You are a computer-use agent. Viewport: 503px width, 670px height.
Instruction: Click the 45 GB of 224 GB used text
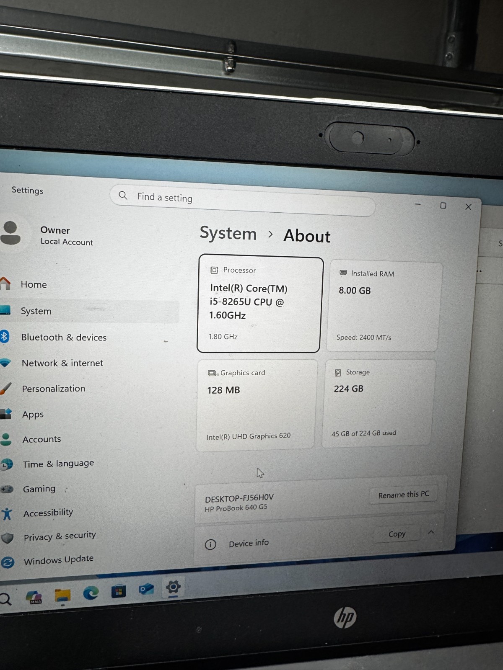pos(364,433)
